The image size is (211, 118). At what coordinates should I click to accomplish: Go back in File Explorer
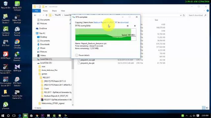pos(35,15)
